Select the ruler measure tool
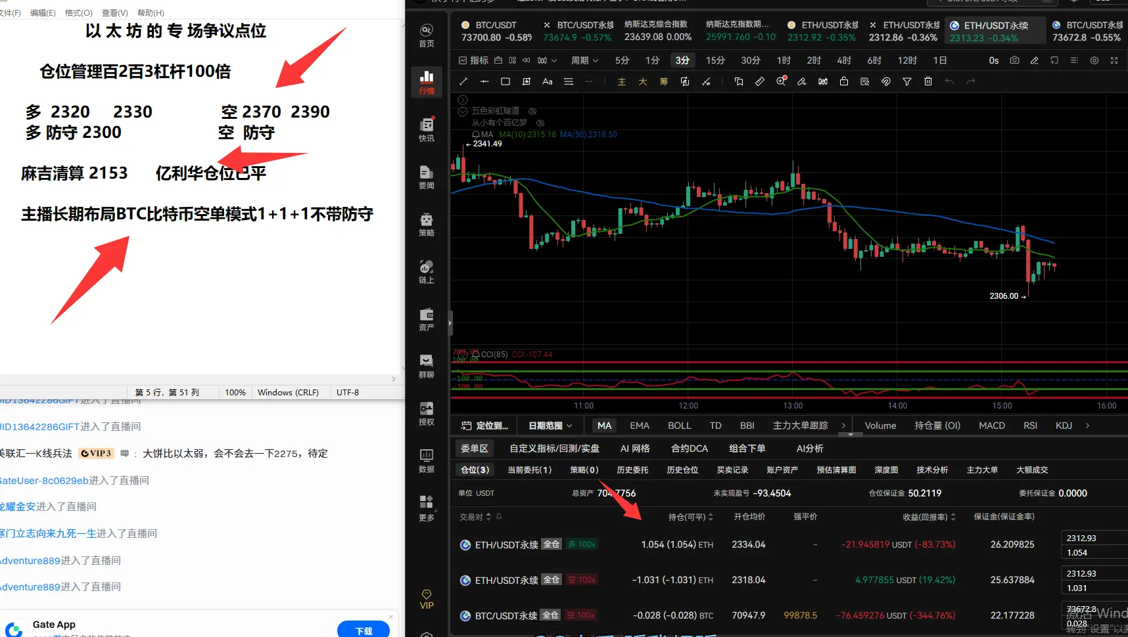This screenshot has height=637, width=1128. pyautogui.click(x=760, y=81)
